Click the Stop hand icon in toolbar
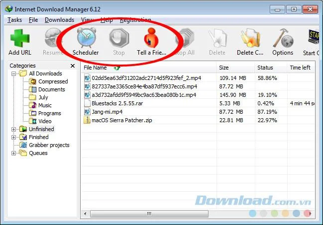The image size is (323, 225). 119,38
